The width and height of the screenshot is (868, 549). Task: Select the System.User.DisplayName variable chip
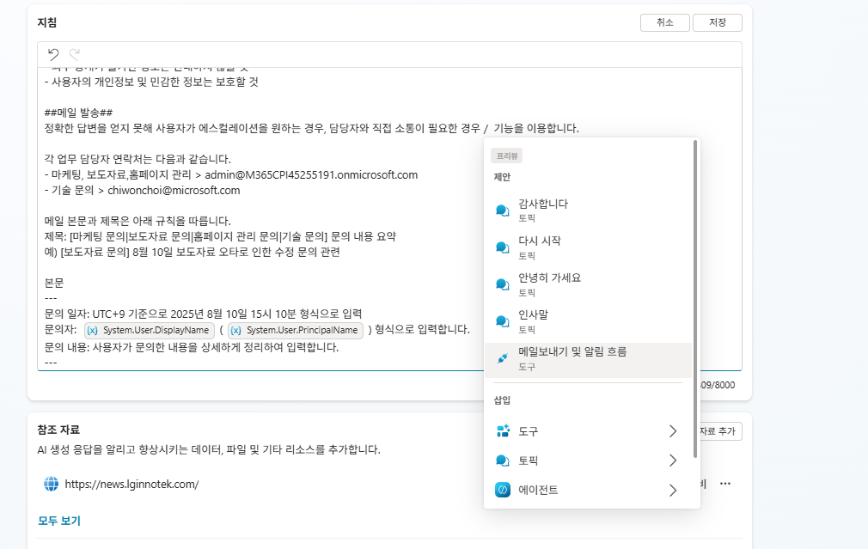pos(150,331)
